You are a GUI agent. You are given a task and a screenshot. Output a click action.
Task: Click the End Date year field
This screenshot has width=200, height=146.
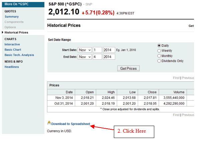tap(109, 57)
